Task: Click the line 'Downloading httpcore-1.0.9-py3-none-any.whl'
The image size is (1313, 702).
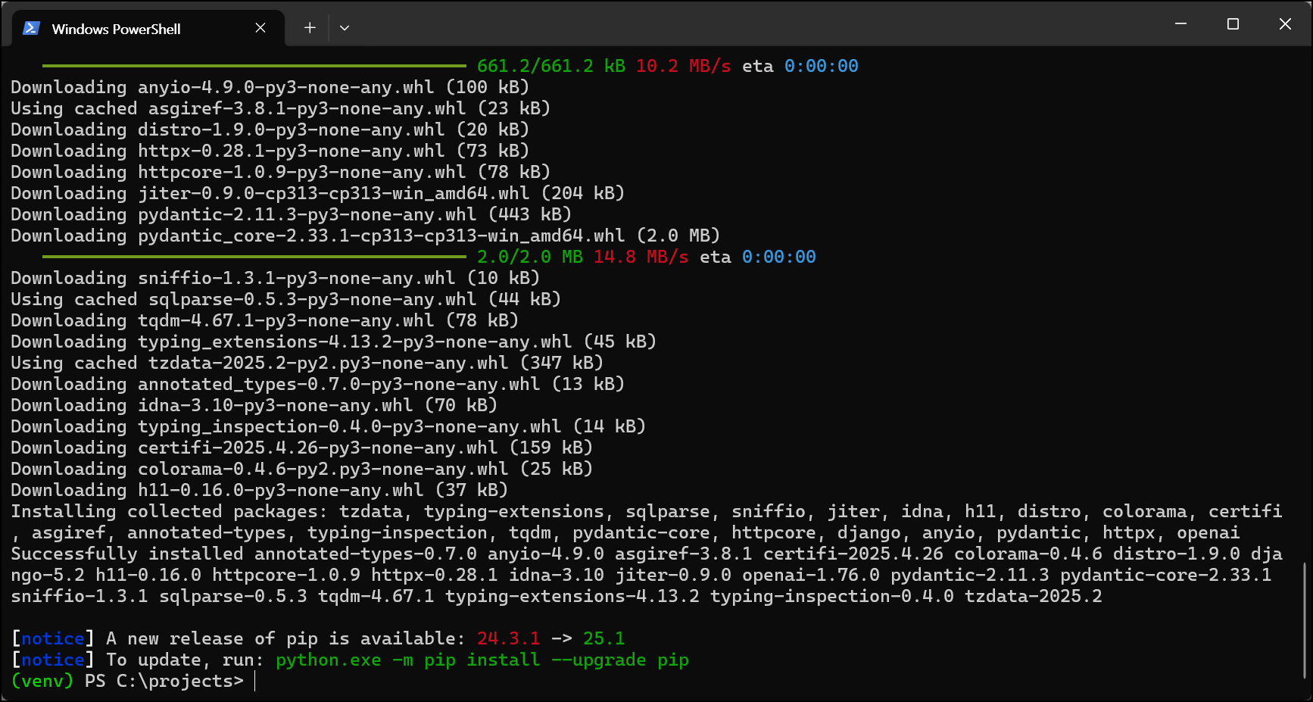Action: pyautogui.click(x=281, y=172)
